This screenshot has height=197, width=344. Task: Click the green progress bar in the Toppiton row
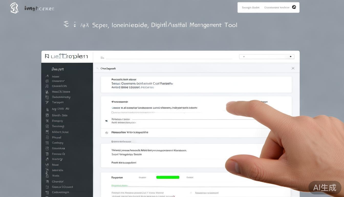(x=168, y=177)
